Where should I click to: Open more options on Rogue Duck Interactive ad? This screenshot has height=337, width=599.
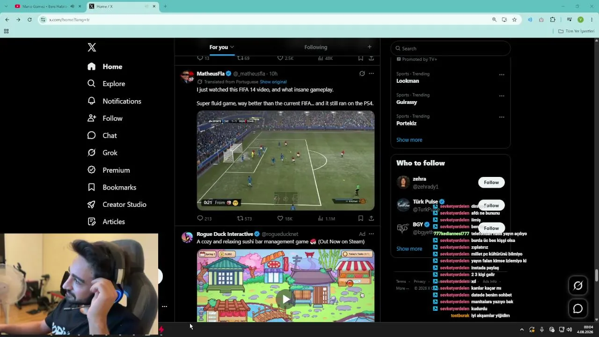pos(371,234)
